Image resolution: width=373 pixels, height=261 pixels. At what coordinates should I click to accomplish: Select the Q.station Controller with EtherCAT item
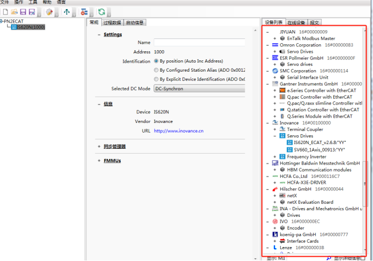coord(323,109)
